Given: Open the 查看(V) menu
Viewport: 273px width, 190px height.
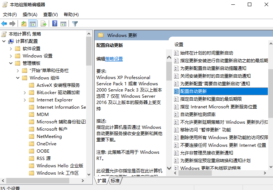Looking at the screenshot, I should 51,14.
